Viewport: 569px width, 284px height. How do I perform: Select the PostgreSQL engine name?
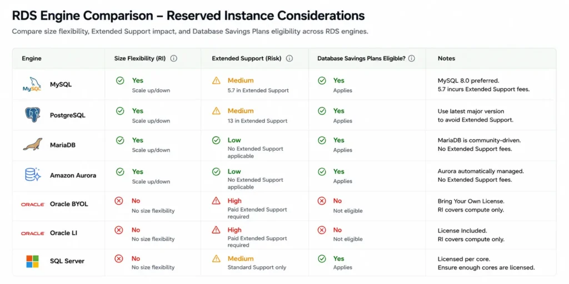pyautogui.click(x=67, y=115)
